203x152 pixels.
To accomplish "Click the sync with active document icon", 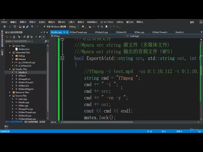I will pyautogui.click(x=24, y=37).
